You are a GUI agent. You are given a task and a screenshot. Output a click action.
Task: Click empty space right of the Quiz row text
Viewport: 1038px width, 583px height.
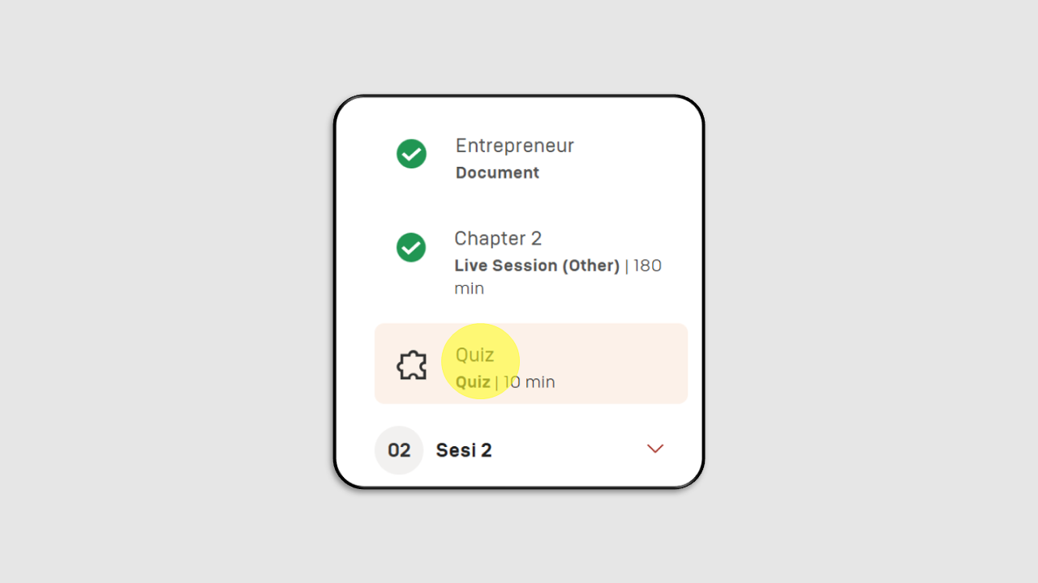pos(624,364)
